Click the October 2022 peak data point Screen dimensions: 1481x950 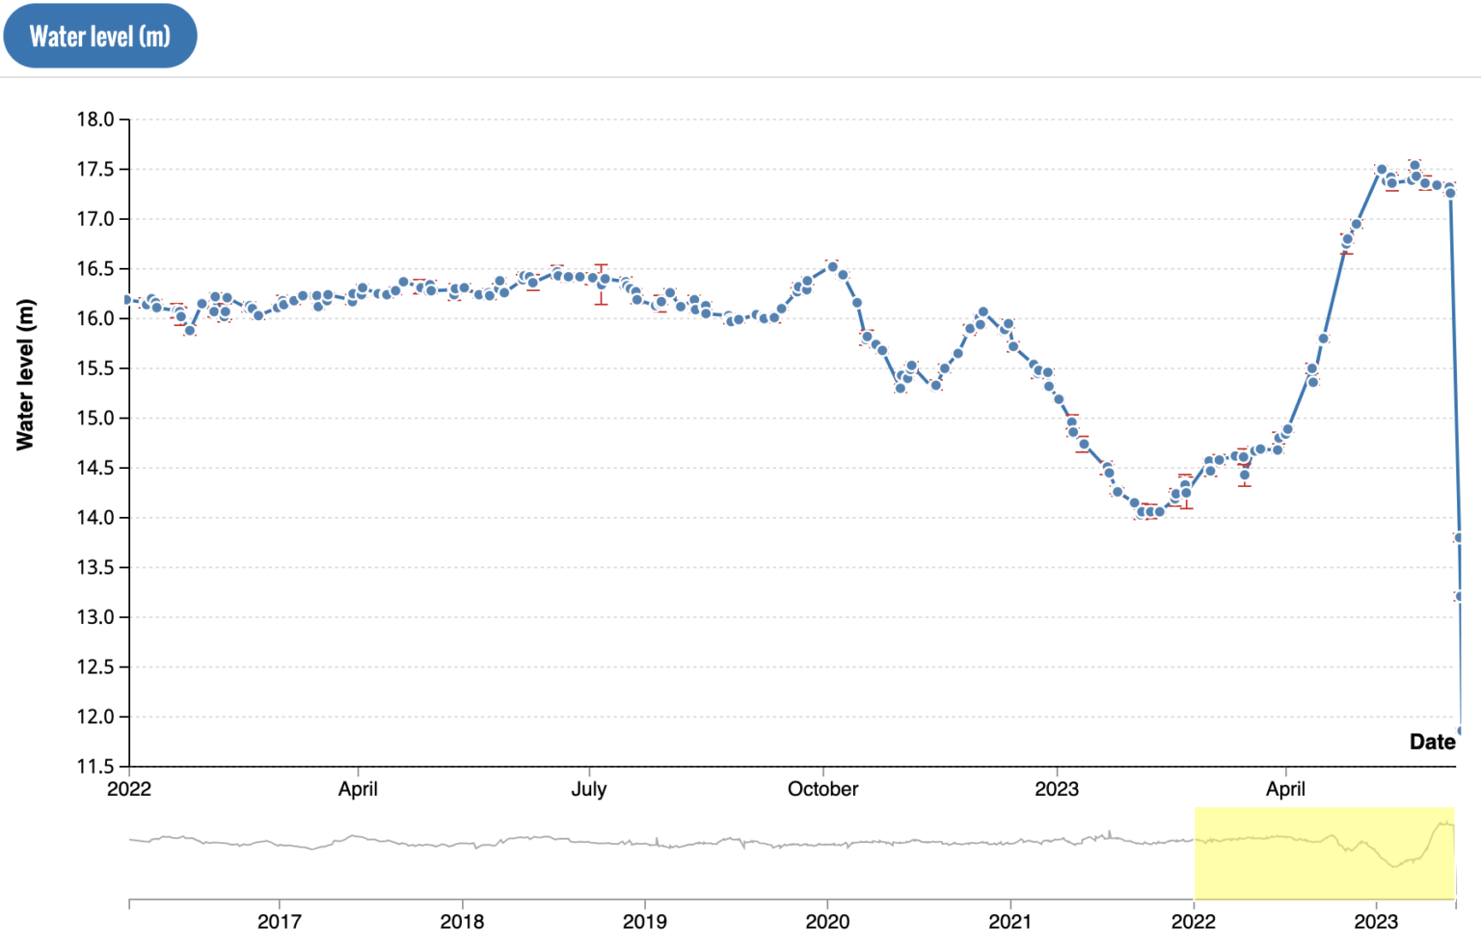coord(832,266)
